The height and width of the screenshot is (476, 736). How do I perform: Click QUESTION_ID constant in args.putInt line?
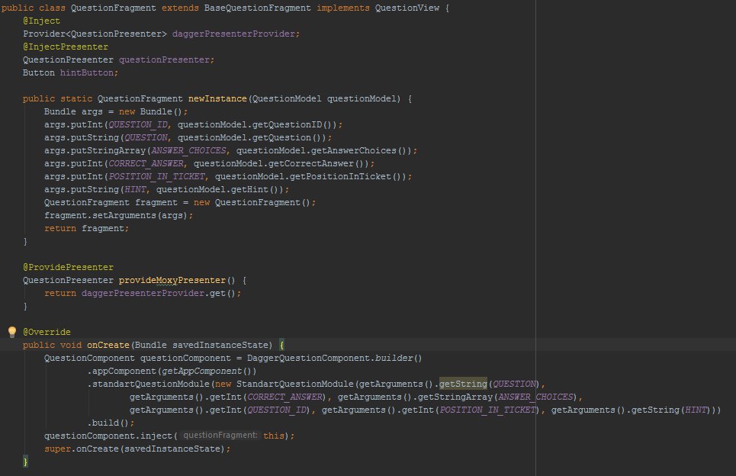(x=138, y=124)
